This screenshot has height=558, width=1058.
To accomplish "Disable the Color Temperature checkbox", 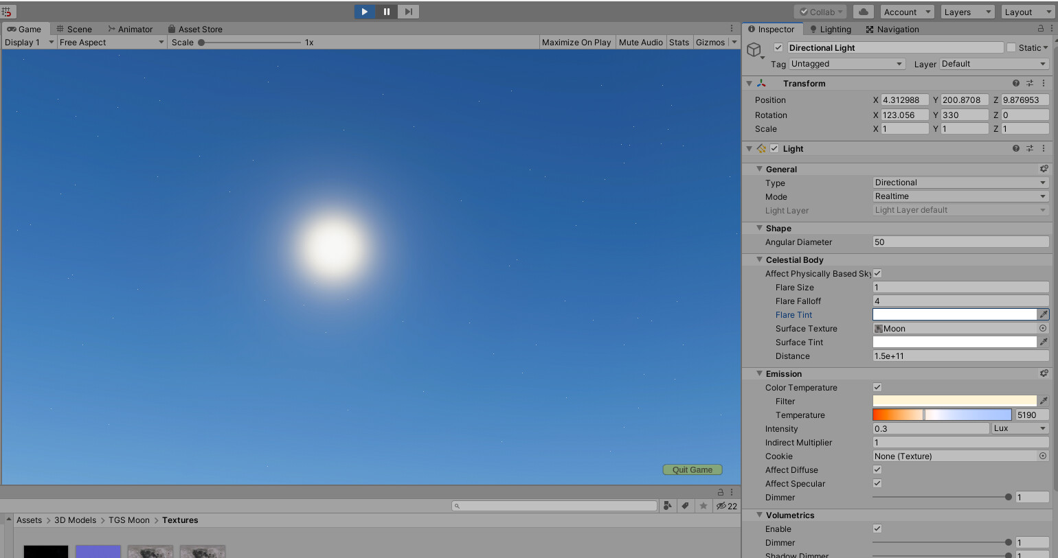I will [x=877, y=387].
